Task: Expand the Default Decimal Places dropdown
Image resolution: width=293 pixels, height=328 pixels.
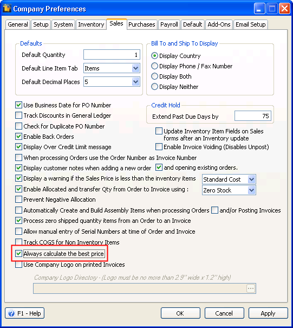Action: coord(135,82)
